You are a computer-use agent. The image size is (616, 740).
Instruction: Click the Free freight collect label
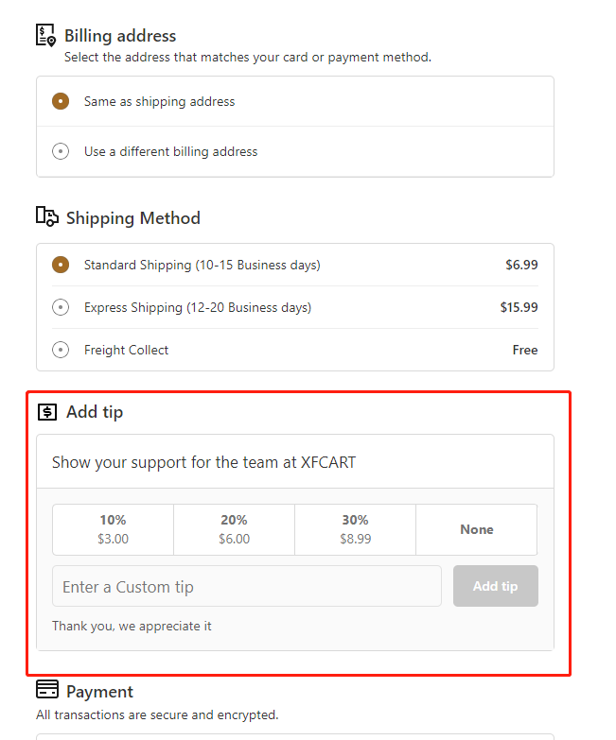[x=525, y=350]
